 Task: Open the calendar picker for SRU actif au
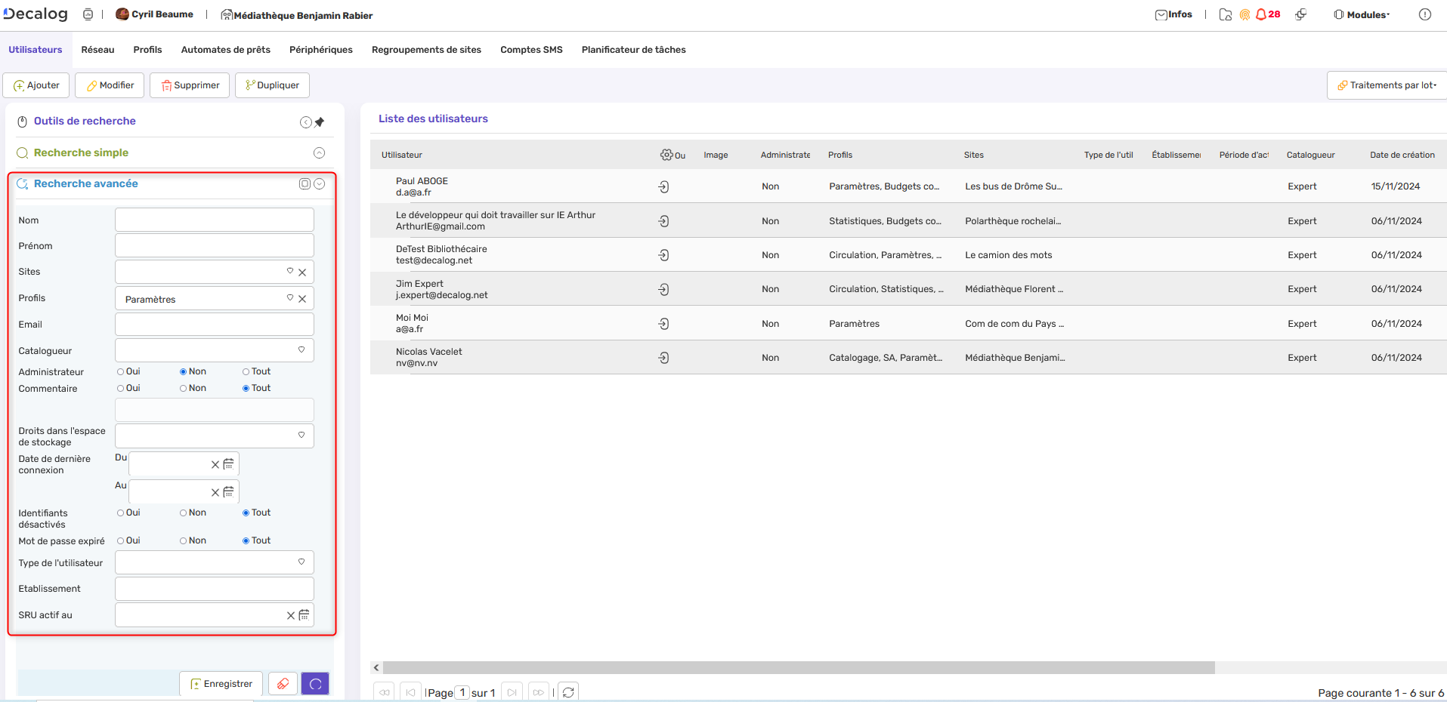click(304, 615)
